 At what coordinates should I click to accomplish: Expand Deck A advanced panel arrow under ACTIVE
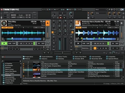(x=48, y=44)
